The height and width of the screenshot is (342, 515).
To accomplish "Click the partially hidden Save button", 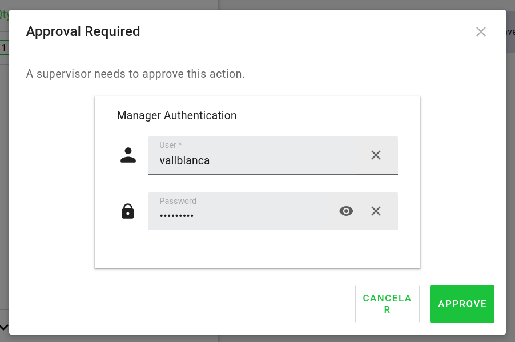I will tap(509, 32).
